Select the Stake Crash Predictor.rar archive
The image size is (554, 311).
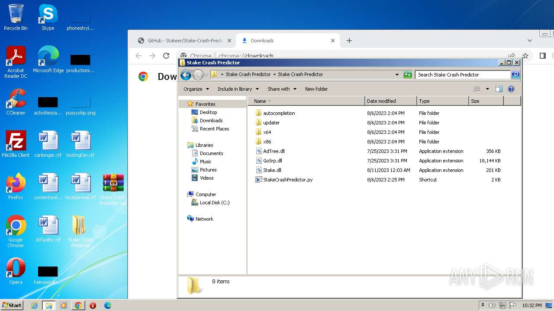pos(113,189)
